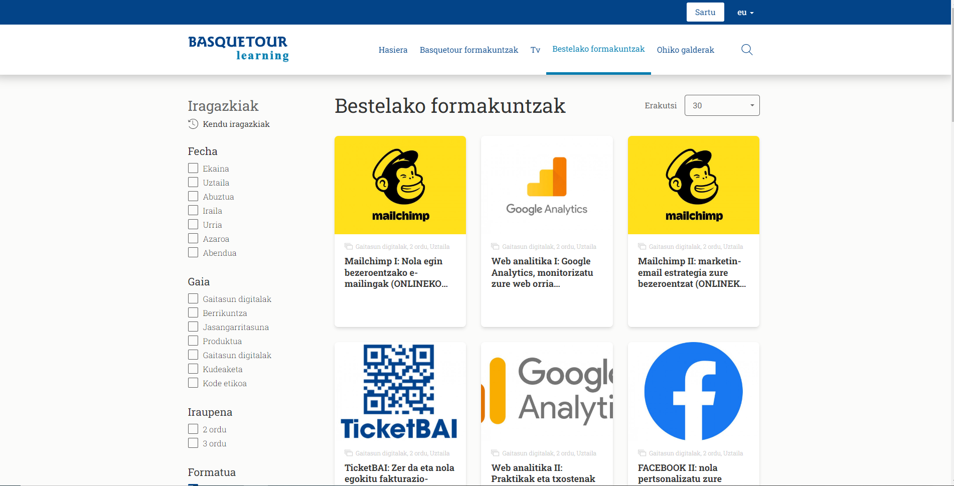This screenshot has width=954, height=486.
Task: Toggle the Kode etikoa checkbox
Action: pos(193,383)
